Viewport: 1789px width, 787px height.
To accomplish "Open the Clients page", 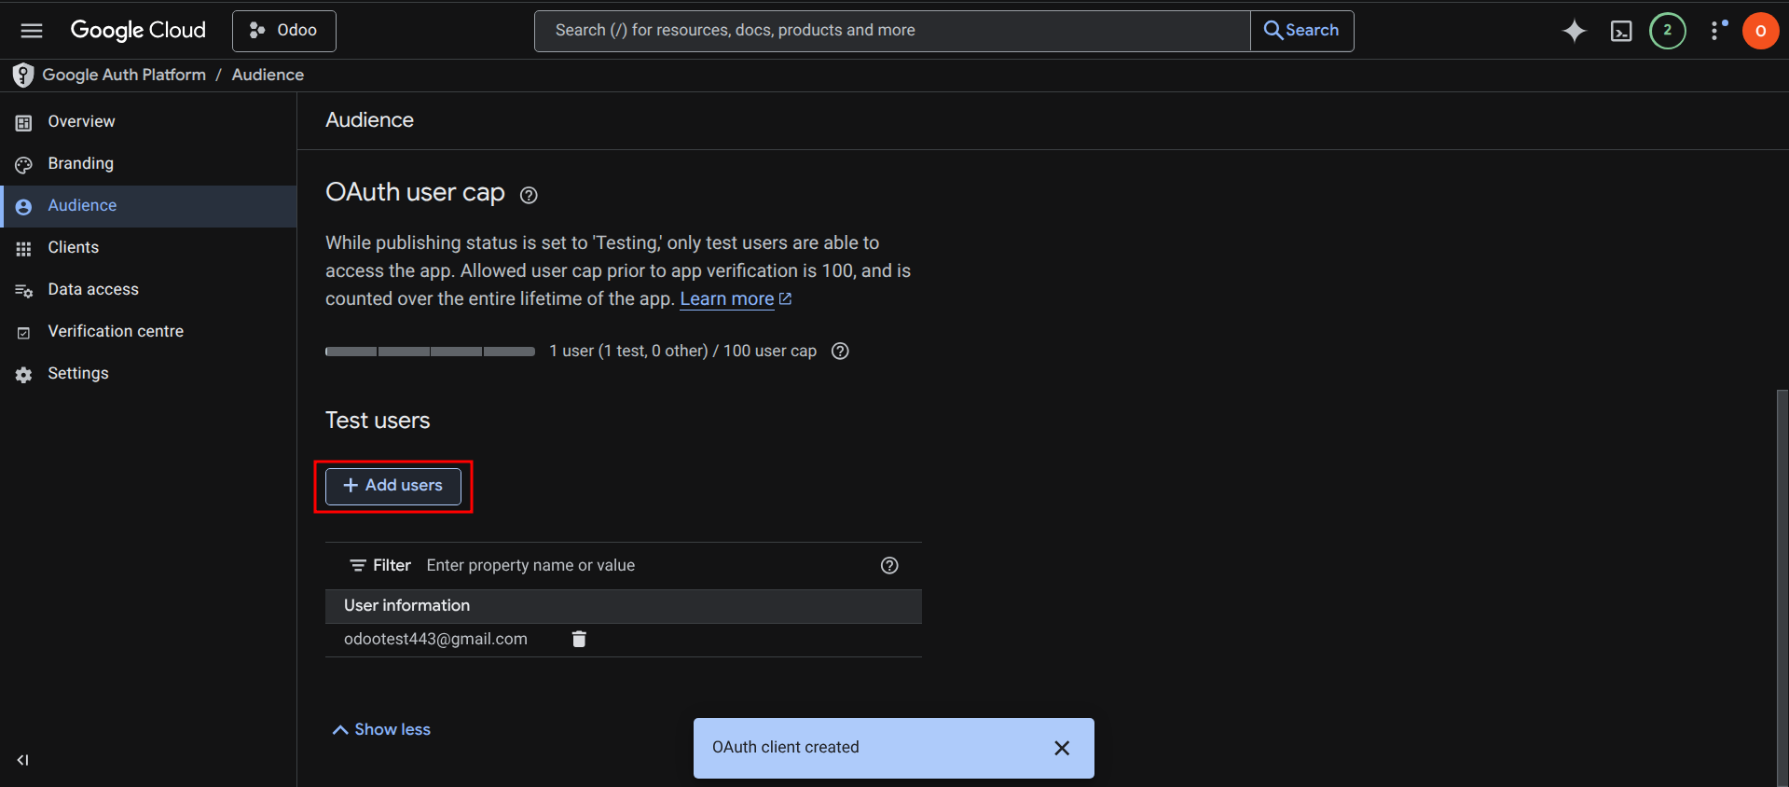I will (149, 247).
